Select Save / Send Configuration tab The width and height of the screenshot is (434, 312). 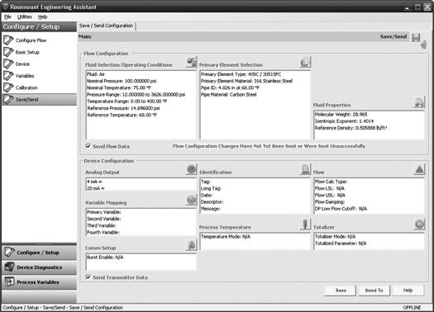tap(106, 26)
